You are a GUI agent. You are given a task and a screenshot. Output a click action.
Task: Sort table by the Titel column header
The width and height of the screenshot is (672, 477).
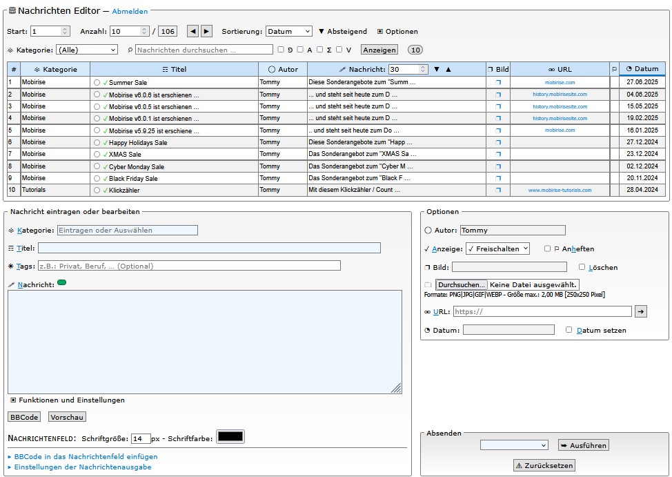(174, 69)
